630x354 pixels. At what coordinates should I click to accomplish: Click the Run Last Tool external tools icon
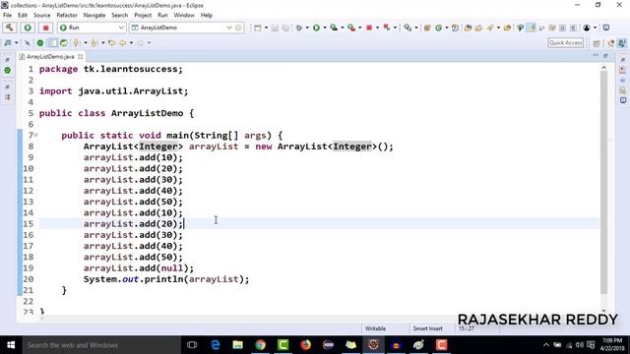[351, 28]
